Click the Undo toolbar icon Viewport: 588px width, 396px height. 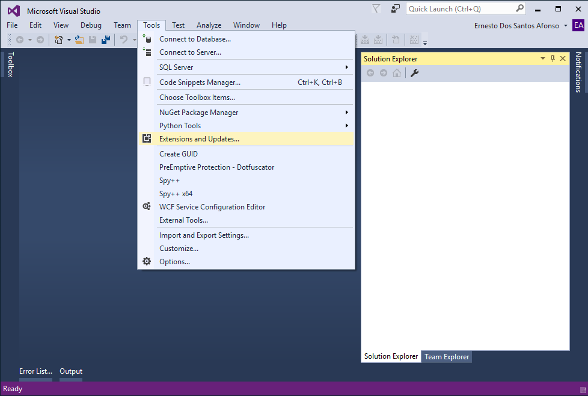[x=123, y=39]
